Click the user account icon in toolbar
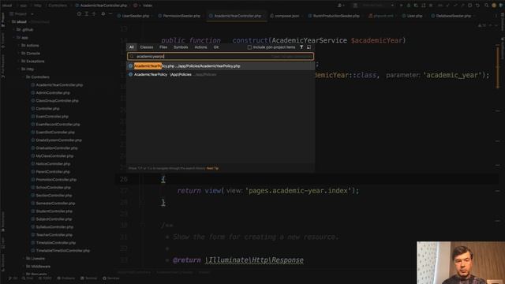This screenshot has height=284, width=505. coord(340,6)
